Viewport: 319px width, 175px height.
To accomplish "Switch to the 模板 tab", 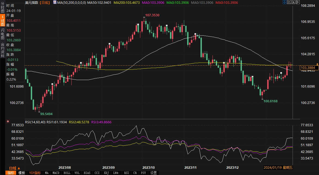I will (22, 173).
